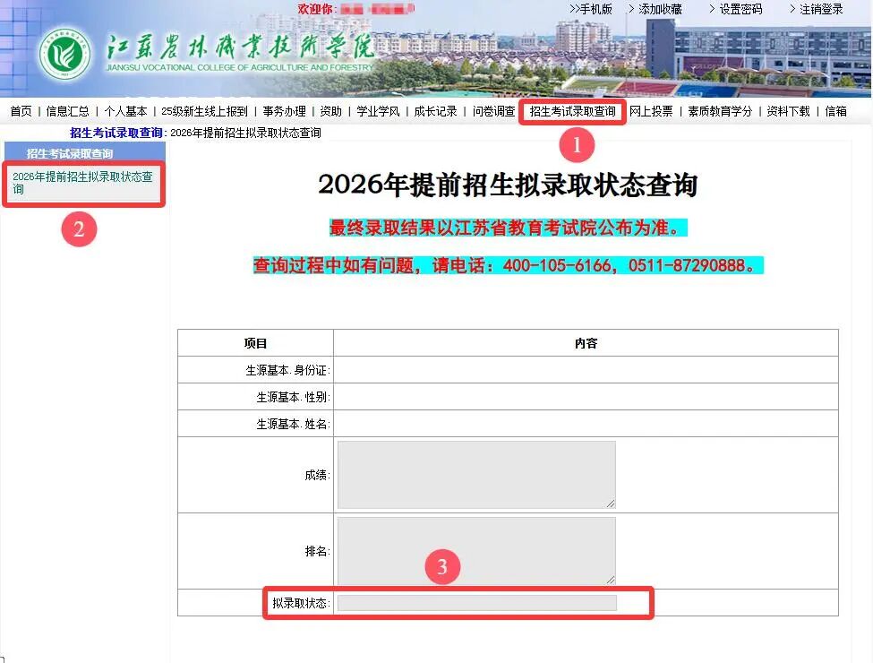Switch to 手机版 mobile version

(591, 9)
